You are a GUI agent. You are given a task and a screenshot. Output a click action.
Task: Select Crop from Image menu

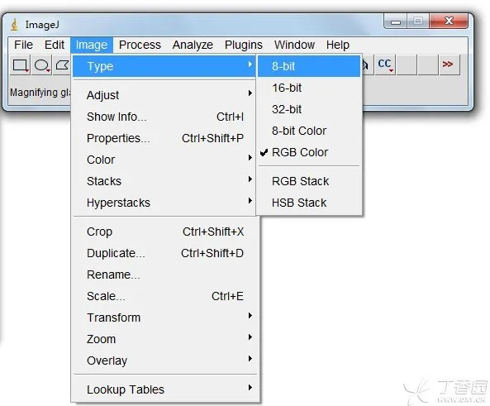tap(164, 232)
